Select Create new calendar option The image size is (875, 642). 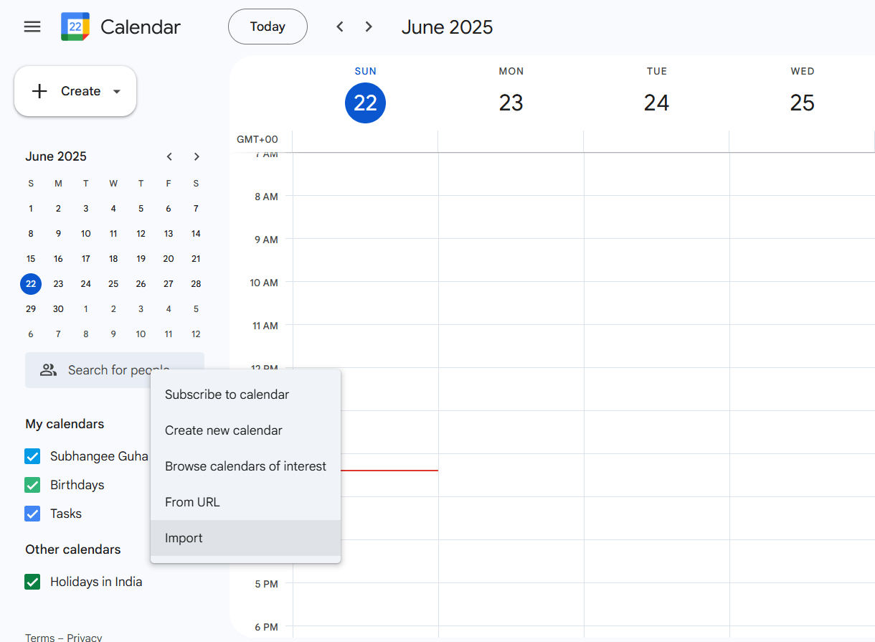point(245,430)
